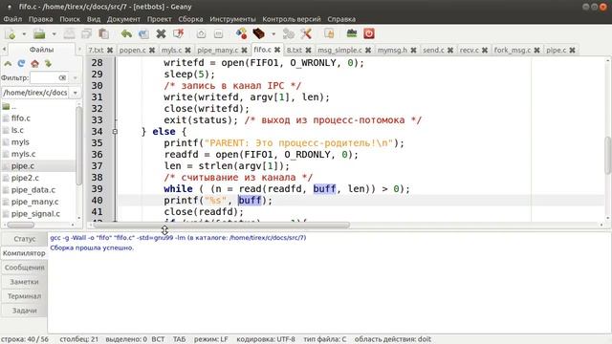Expand the directory path dropdown arrow
This screenshot has height=344, width=612.
75,93
